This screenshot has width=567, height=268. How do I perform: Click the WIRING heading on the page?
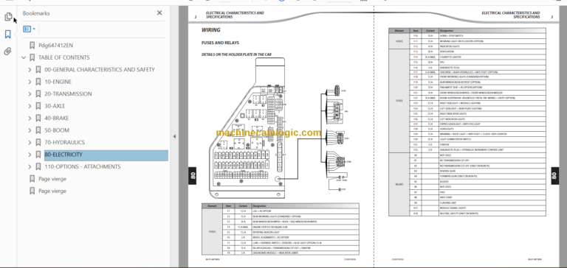tap(211, 30)
